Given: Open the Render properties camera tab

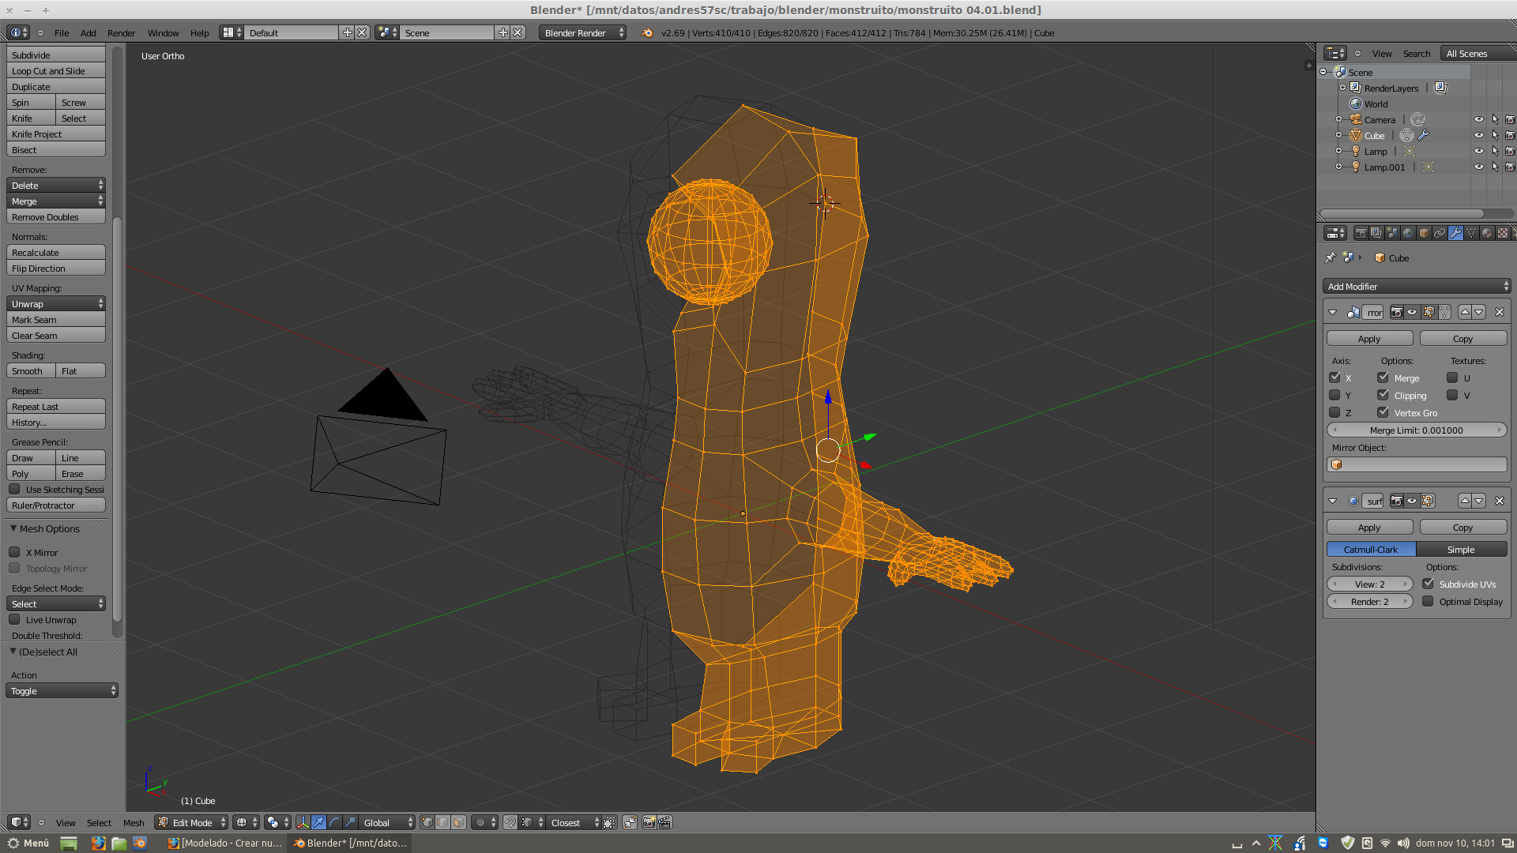Looking at the screenshot, I should click(1361, 233).
